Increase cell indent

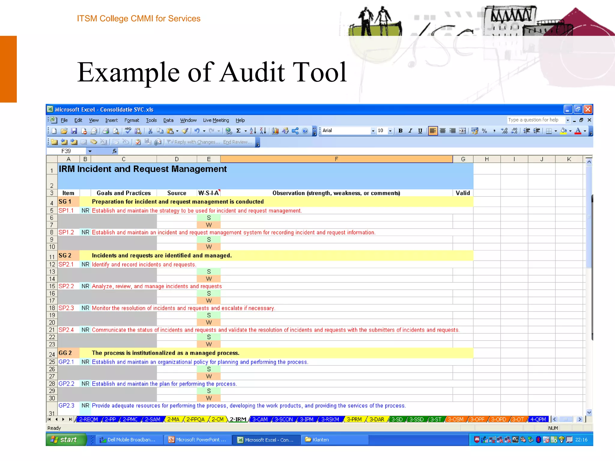(537, 131)
